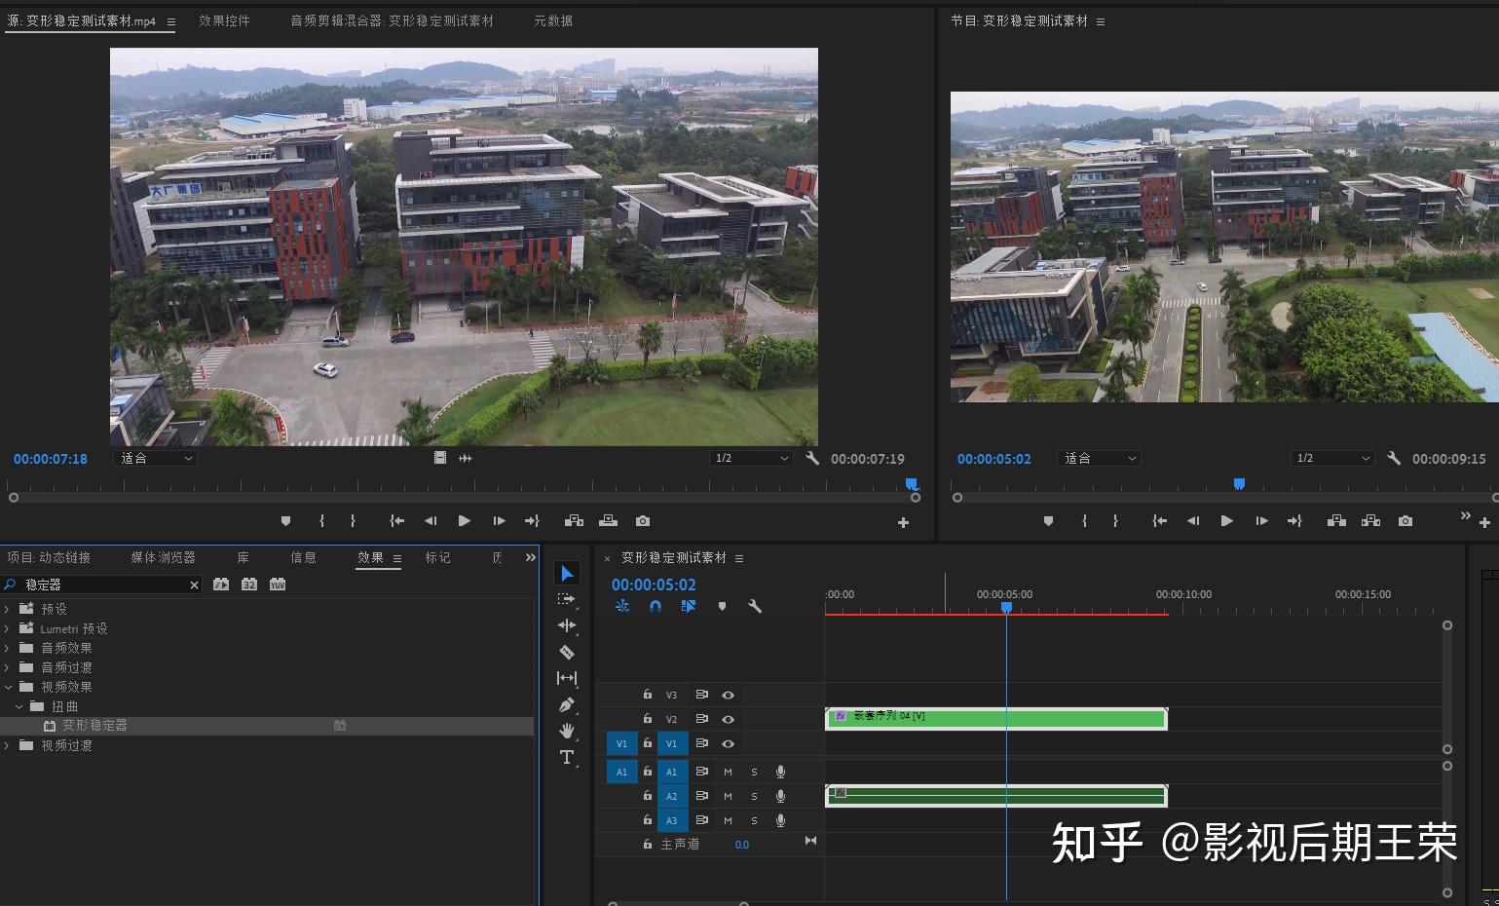Viewport: 1499px width, 906px height.
Task: Click Export Frame camera in source monitor
Action: (643, 521)
